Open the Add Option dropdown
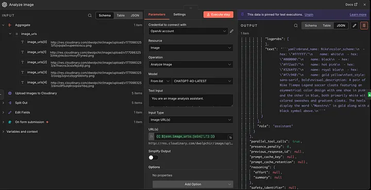The width and height of the screenshot is (371, 190). [193, 184]
